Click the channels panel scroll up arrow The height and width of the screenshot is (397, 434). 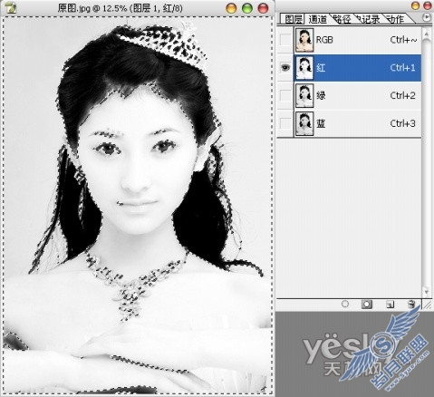(426, 33)
